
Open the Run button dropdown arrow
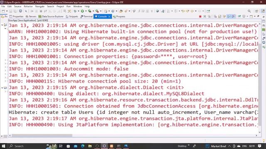point(86,11)
